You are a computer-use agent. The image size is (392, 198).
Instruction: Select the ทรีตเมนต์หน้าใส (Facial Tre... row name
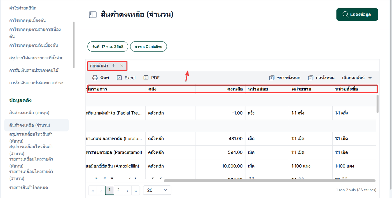tap(116, 113)
